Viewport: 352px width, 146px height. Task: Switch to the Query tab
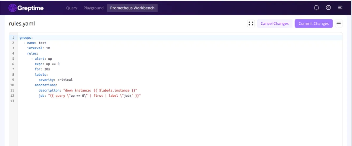tap(72, 8)
